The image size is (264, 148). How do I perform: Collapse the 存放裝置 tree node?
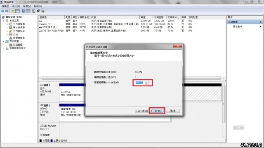coord(4,42)
